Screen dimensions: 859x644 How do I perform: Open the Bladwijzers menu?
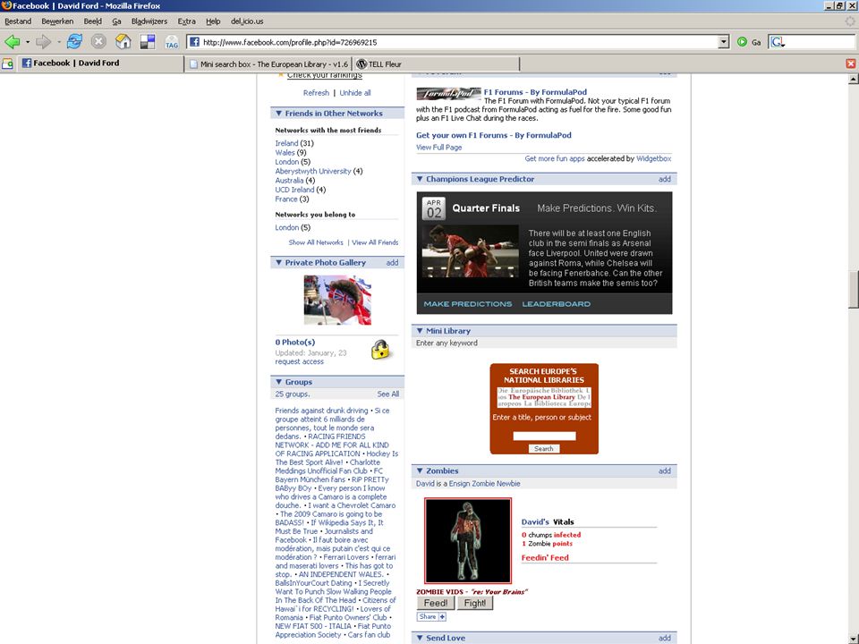pos(149,21)
